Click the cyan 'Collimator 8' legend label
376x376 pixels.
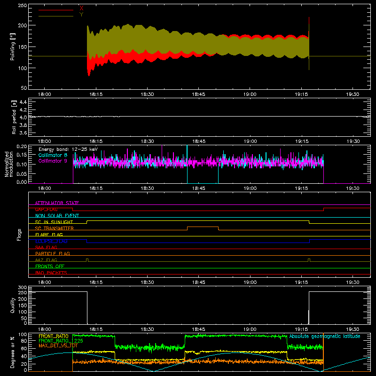(53, 155)
